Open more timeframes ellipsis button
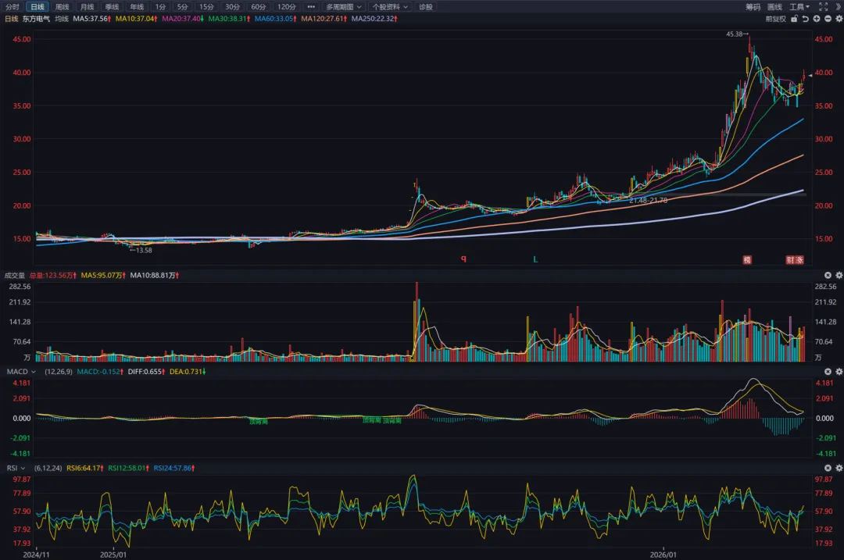Screen dimensions: 844x560 click(x=311, y=7)
